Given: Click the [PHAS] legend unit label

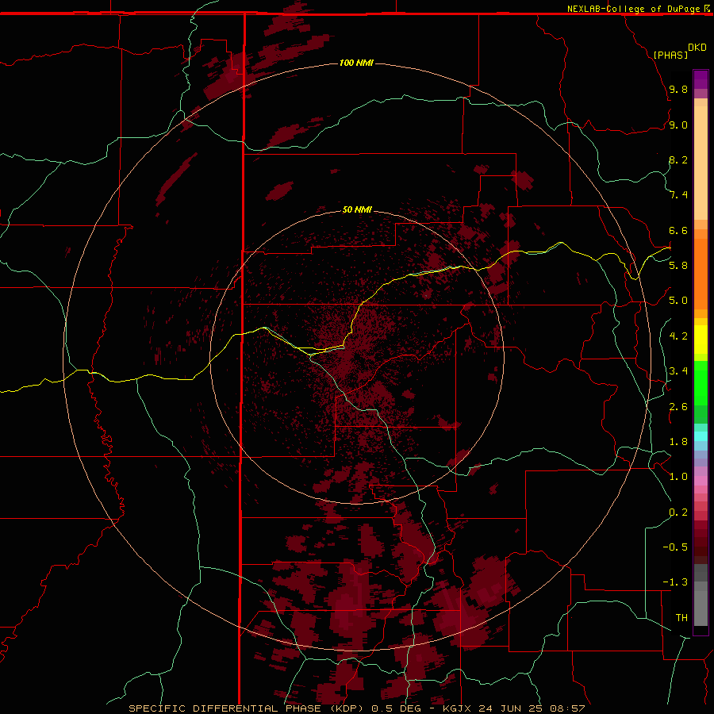Looking at the screenshot, I should click(x=670, y=55).
